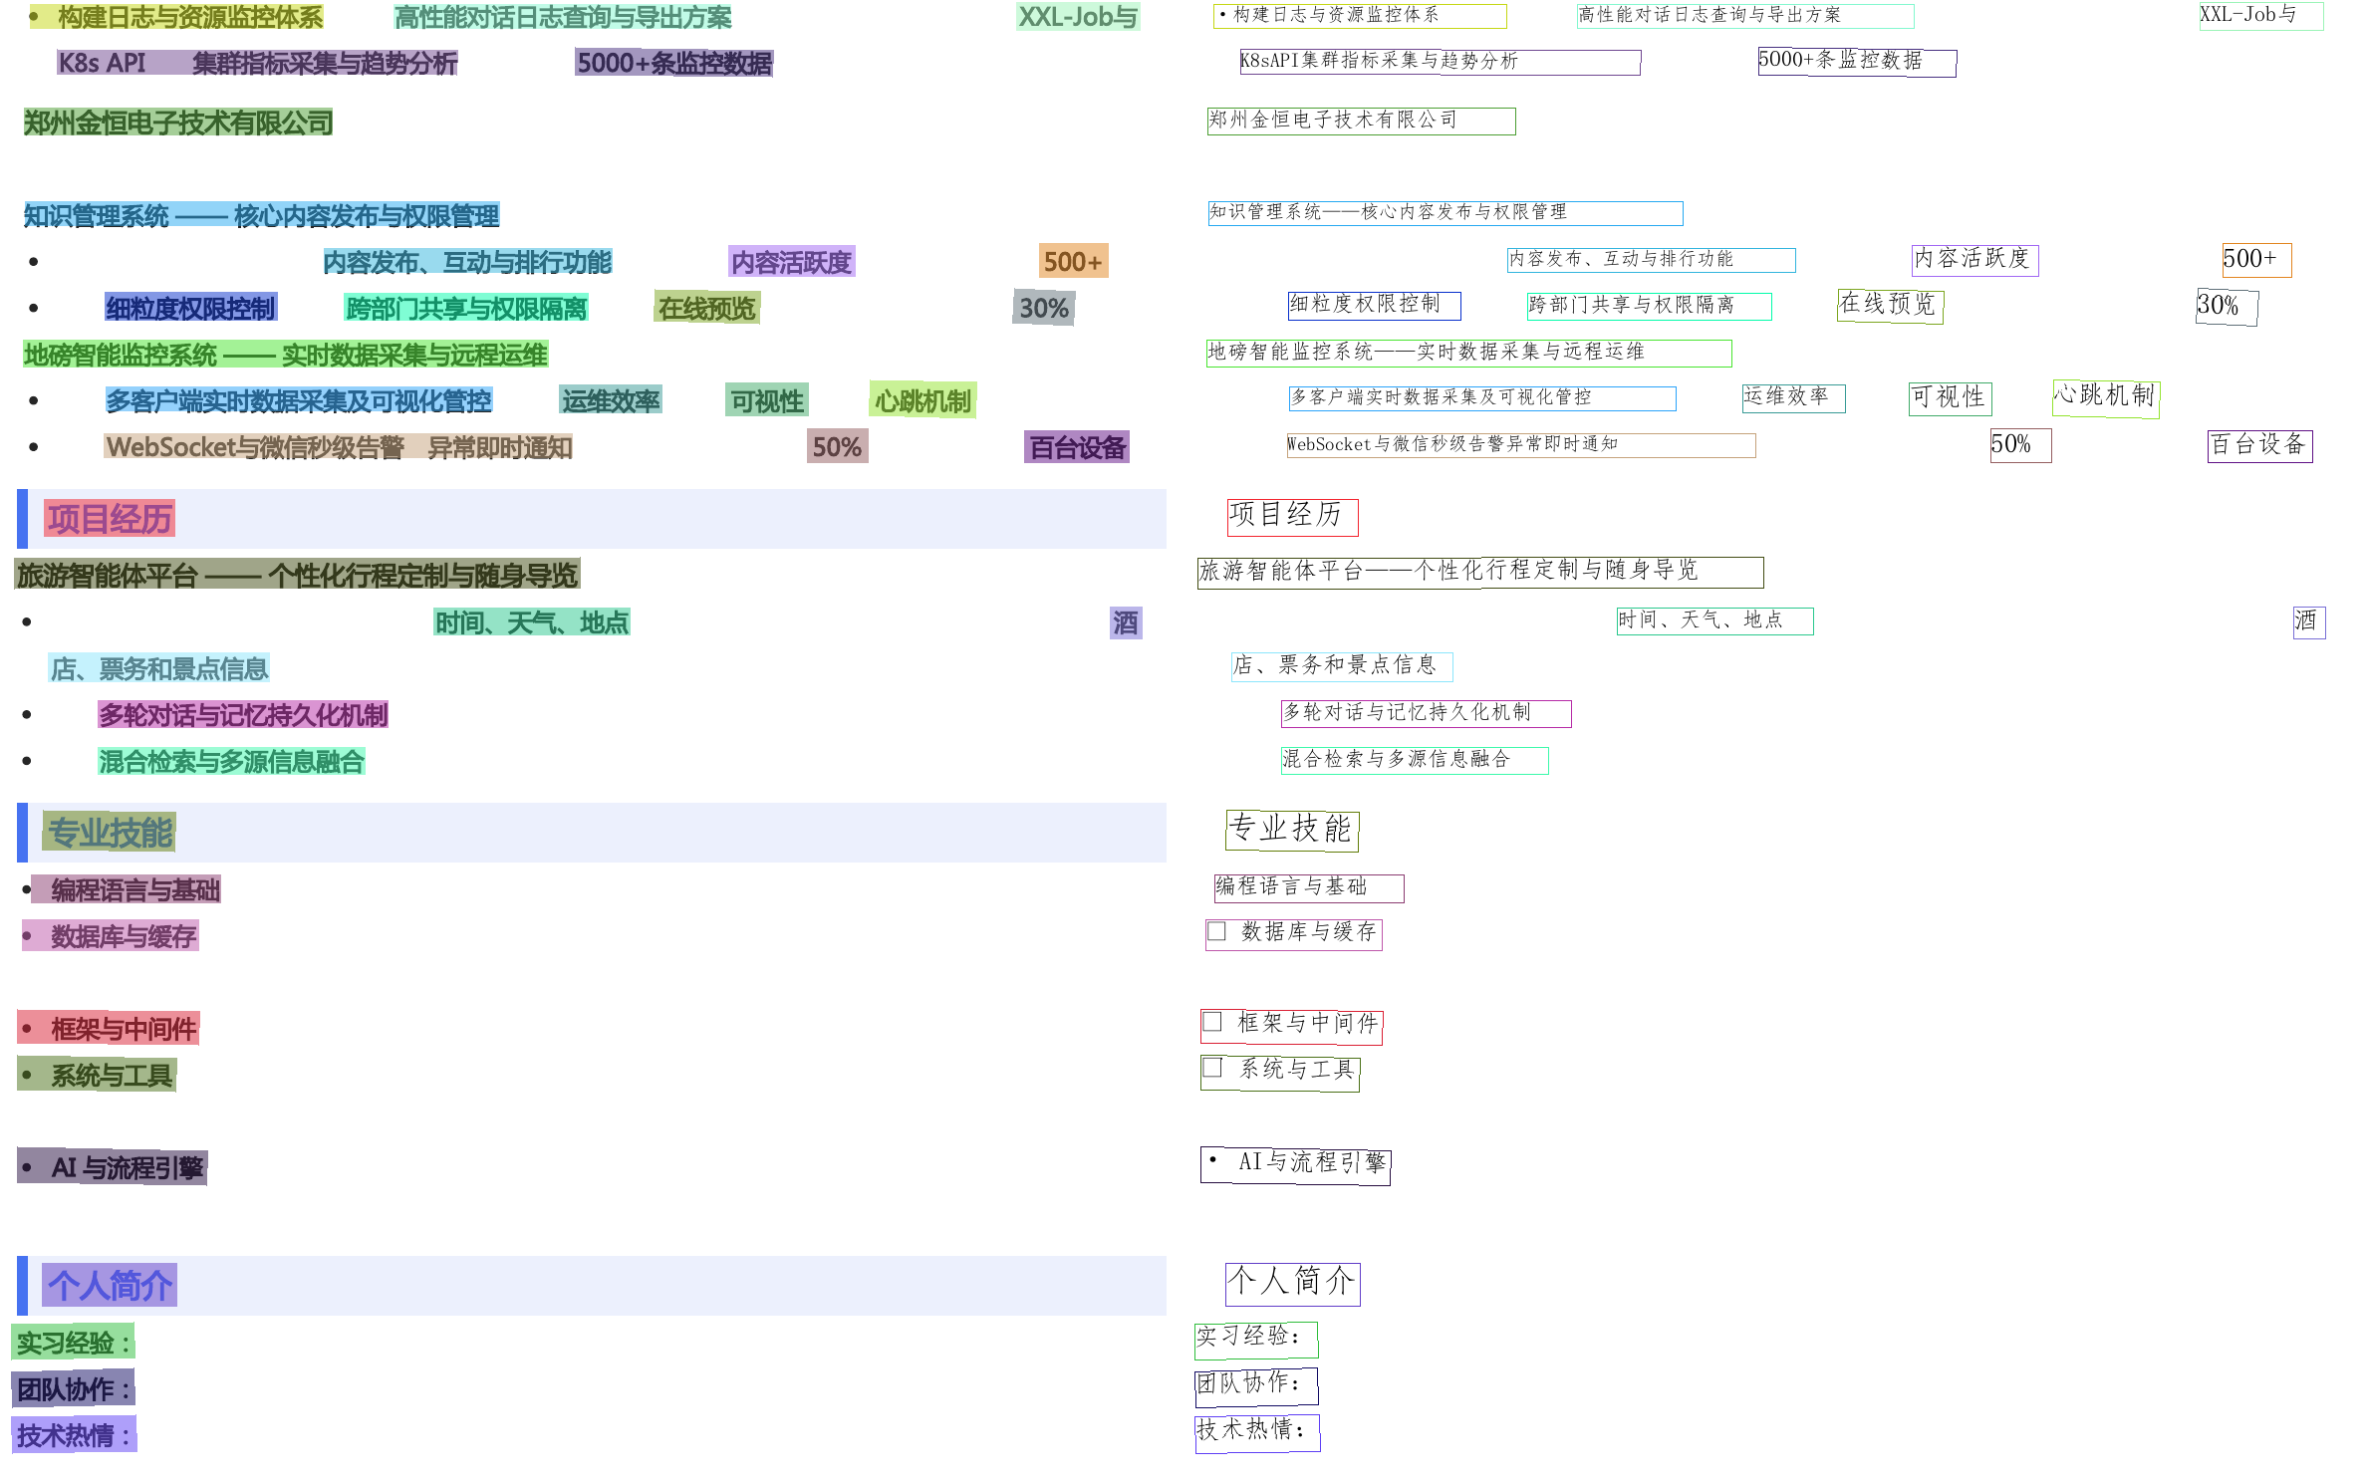Click the highlighted 旅游智能体平台 project title

[297, 575]
